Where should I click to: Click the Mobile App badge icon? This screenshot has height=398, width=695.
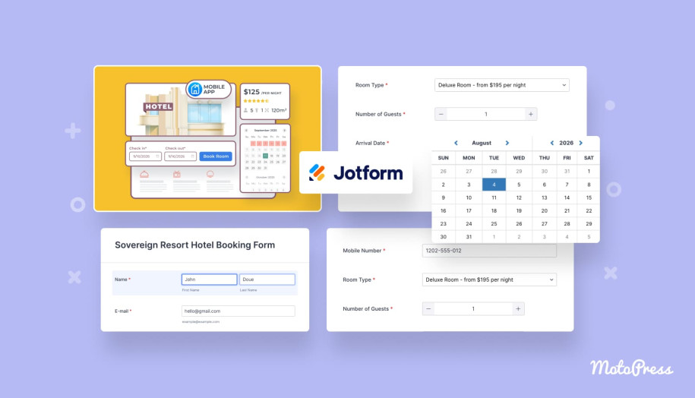pos(194,89)
